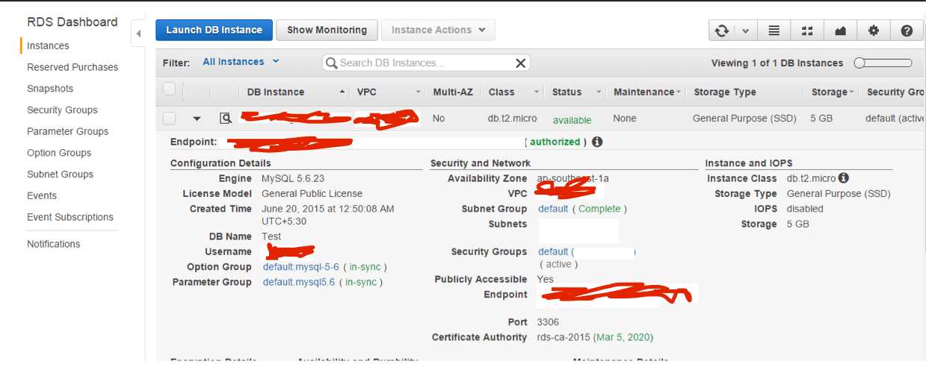Click the info icon next to db.t2.micro instance class
The width and height of the screenshot is (926, 367).
[843, 178]
